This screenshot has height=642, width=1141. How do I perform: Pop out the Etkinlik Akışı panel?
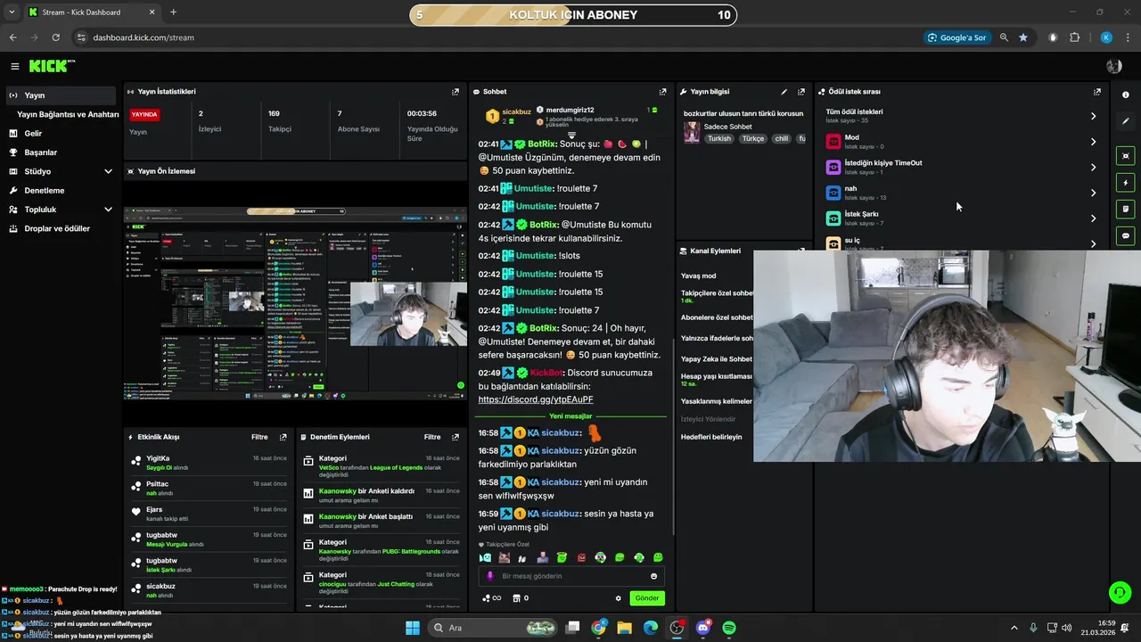[283, 437]
